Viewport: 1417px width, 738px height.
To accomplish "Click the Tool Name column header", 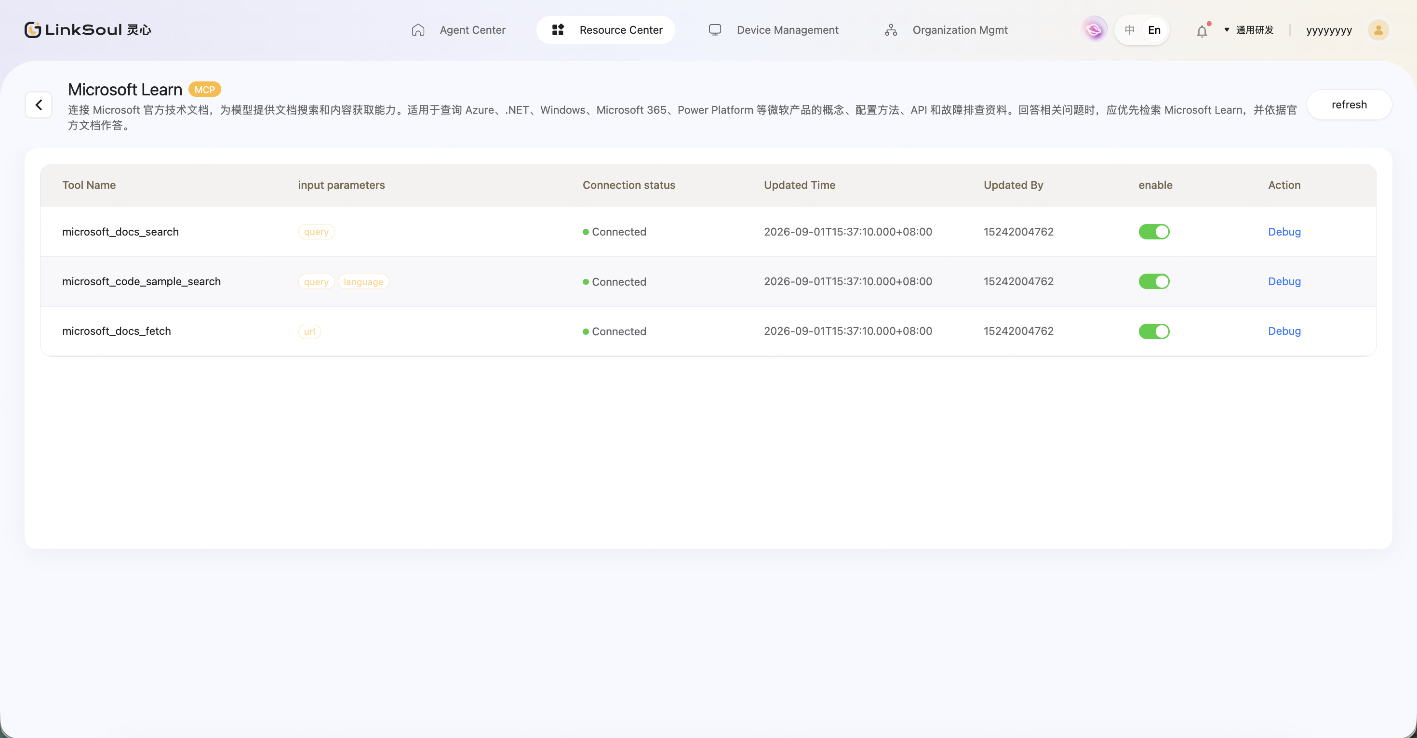I will [89, 185].
